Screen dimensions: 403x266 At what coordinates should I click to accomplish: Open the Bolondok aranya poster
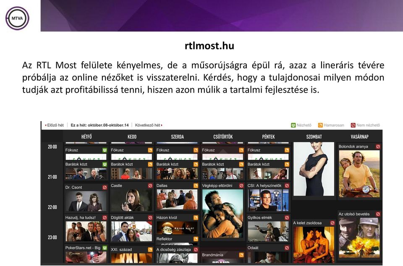click(359, 174)
